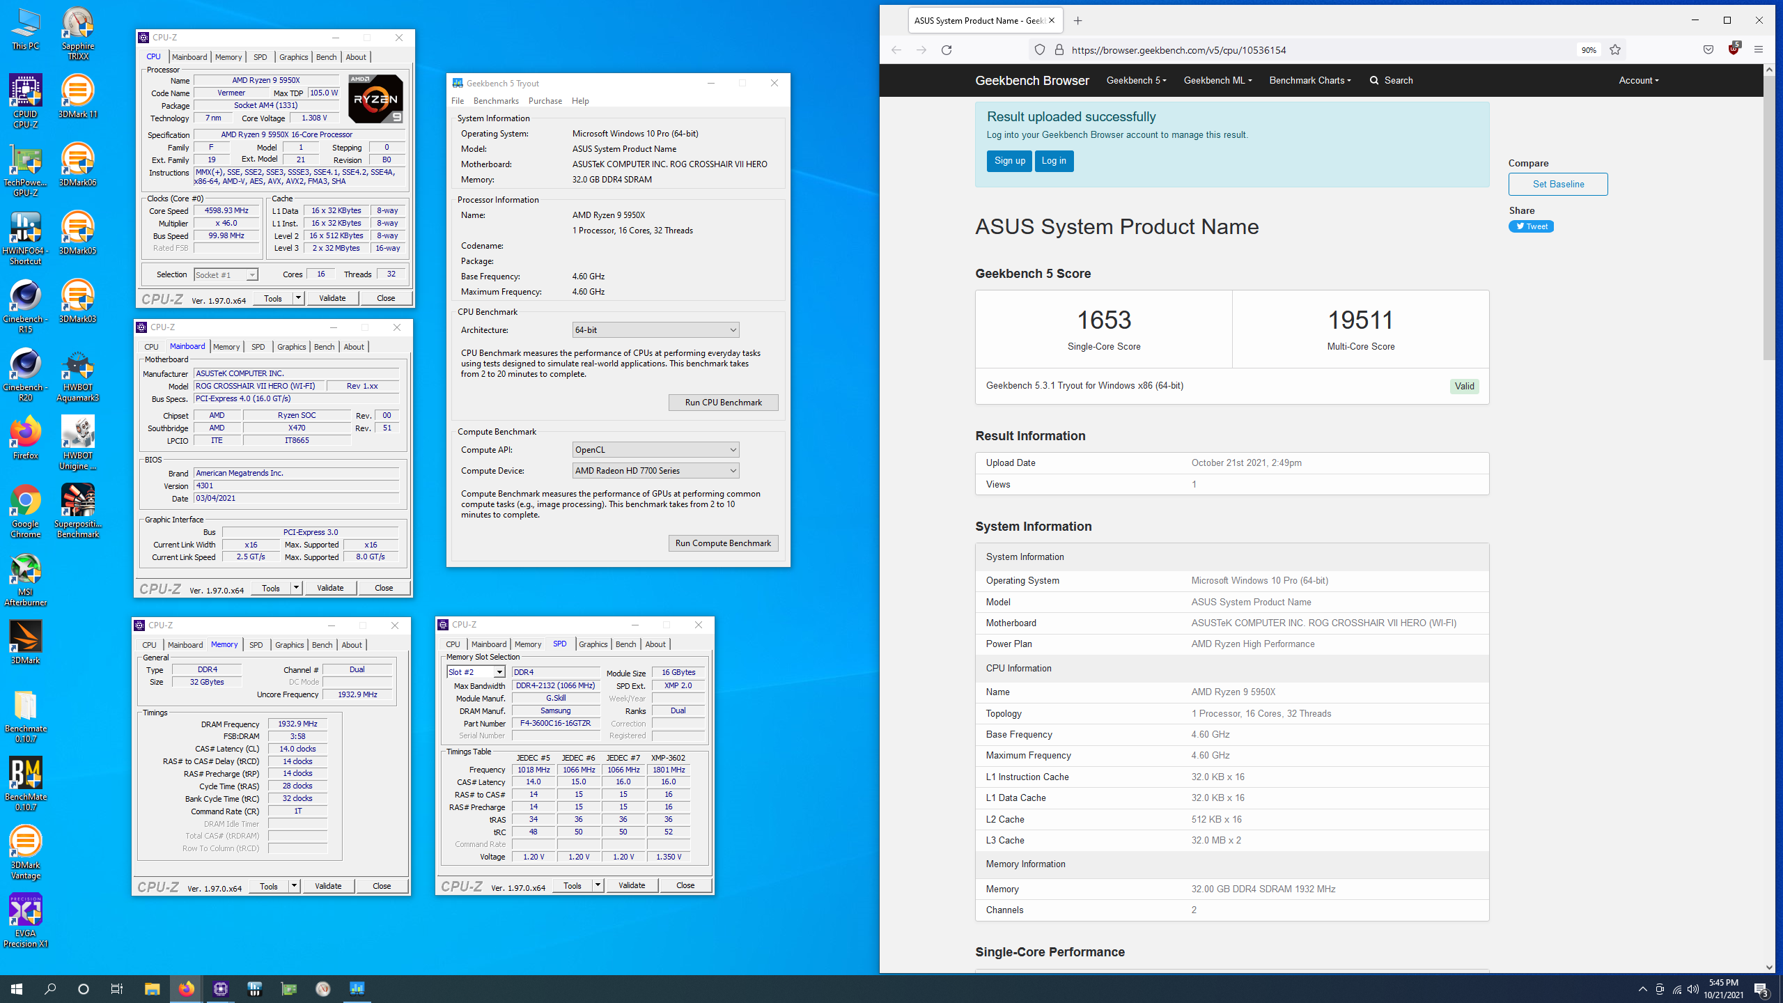This screenshot has width=1783, height=1003.
Task: Reload the Geekbench browser page
Action: click(947, 50)
